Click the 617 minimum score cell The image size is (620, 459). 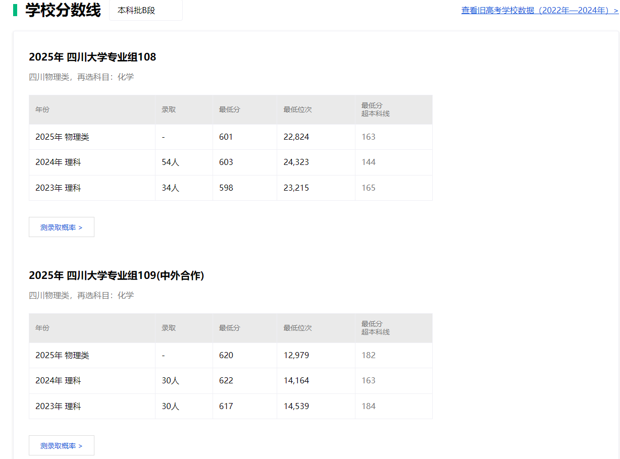(x=226, y=407)
